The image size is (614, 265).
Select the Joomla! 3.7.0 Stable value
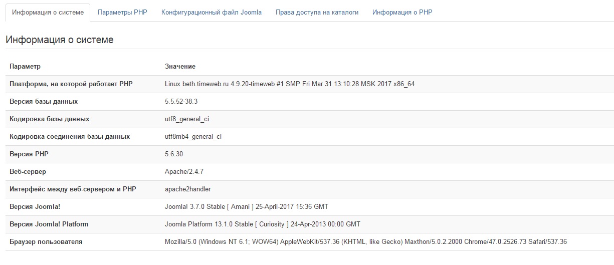point(247,207)
